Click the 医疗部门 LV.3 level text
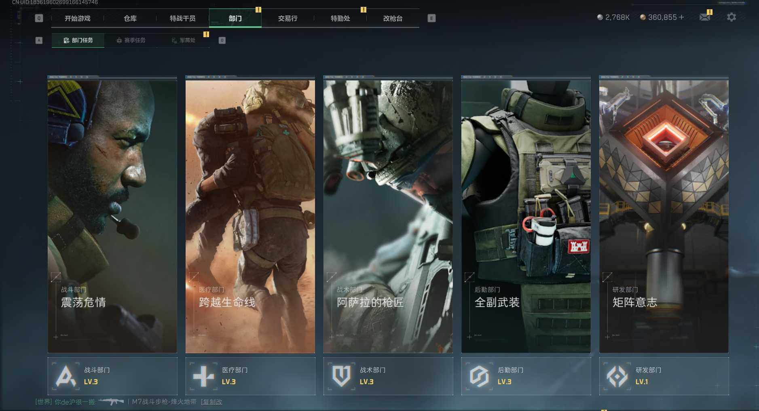Image resolution: width=759 pixels, height=411 pixels. click(x=229, y=382)
